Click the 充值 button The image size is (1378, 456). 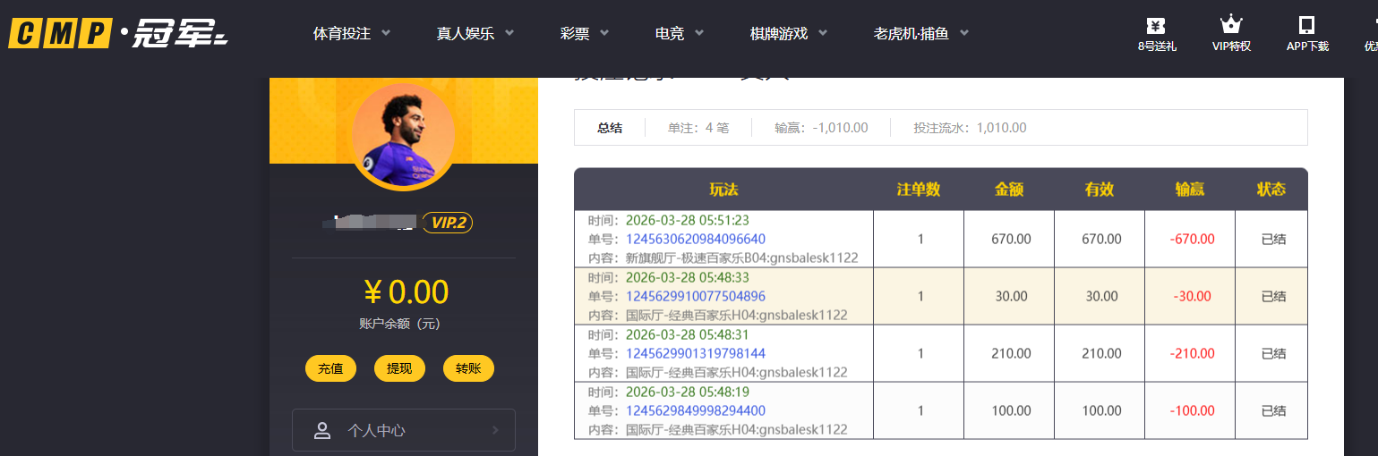click(330, 368)
